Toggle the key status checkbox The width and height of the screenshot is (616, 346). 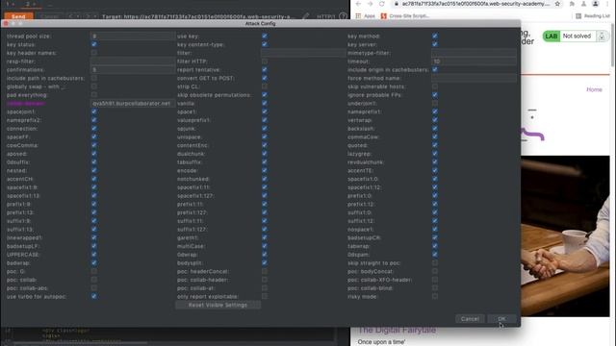click(94, 44)
